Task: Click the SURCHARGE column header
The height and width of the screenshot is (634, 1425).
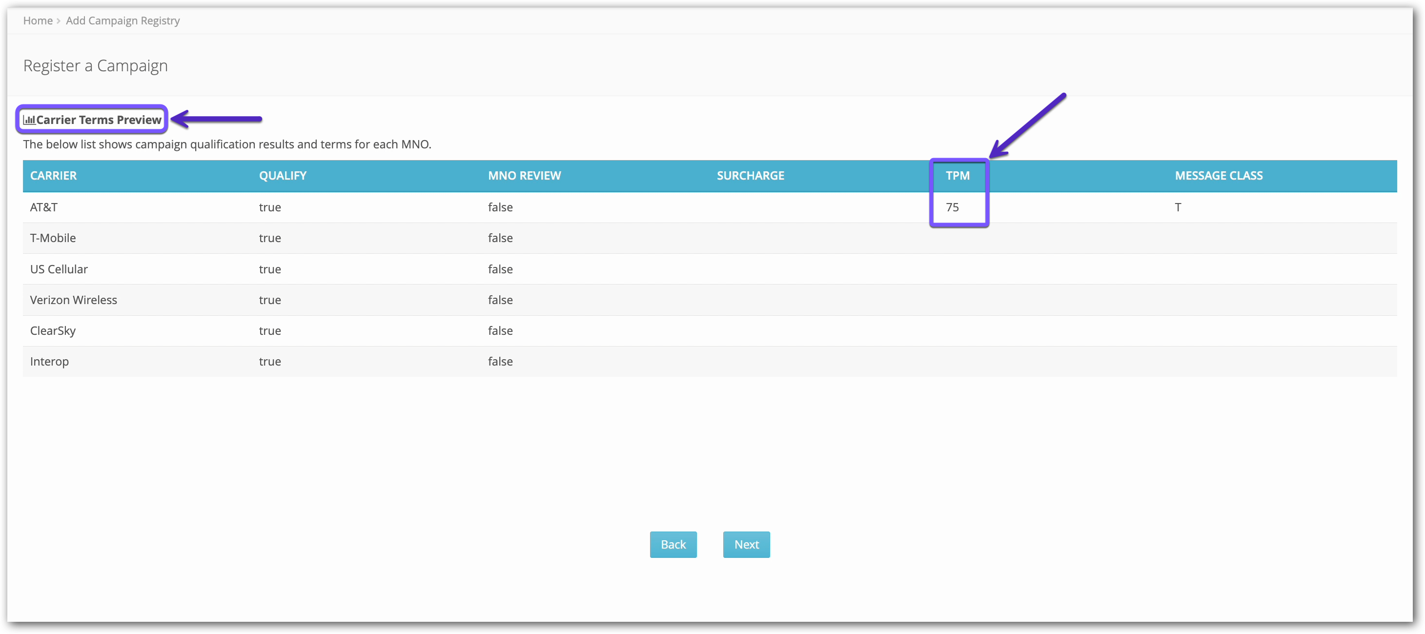Action: pos(750,175)
